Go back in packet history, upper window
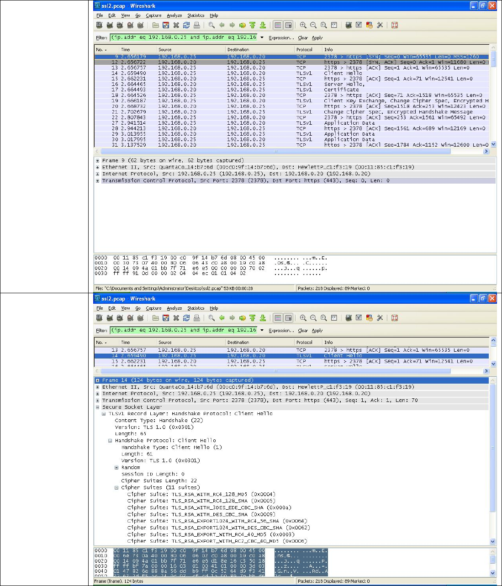The image size is (502, 586). point(222,25)
